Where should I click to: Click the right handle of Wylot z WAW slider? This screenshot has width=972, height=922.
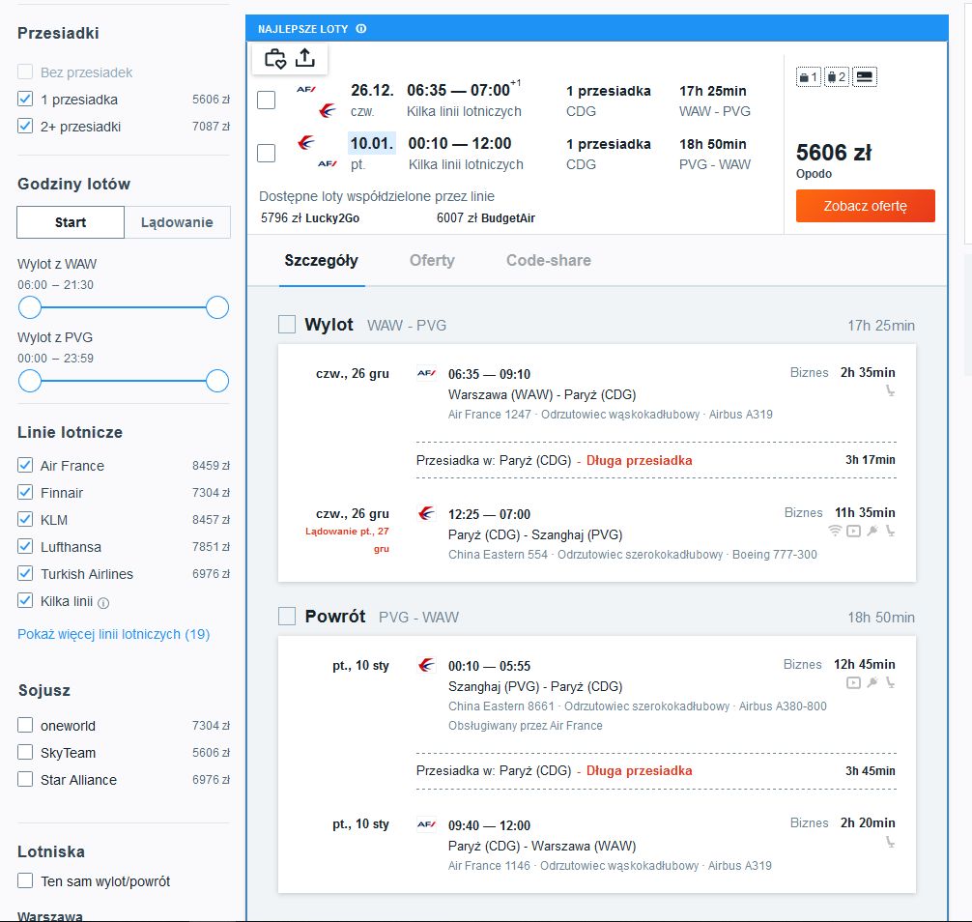click(x=217, y=307)
